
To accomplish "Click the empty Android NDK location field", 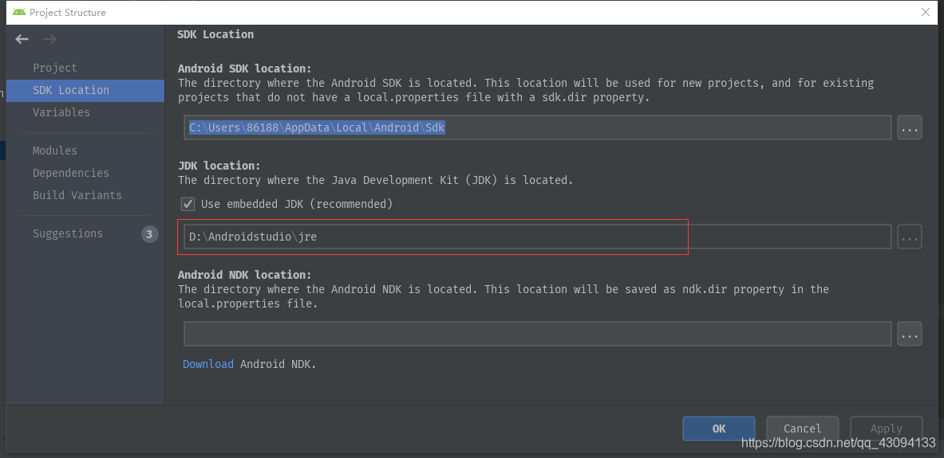I will click(x=538, y=334).
